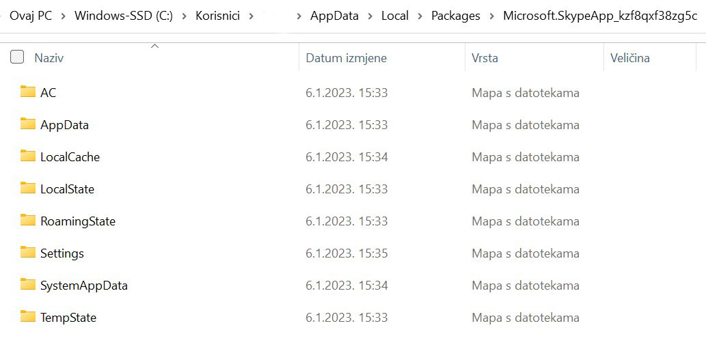Go to Local folder in address bar

(x=394, y=16)
